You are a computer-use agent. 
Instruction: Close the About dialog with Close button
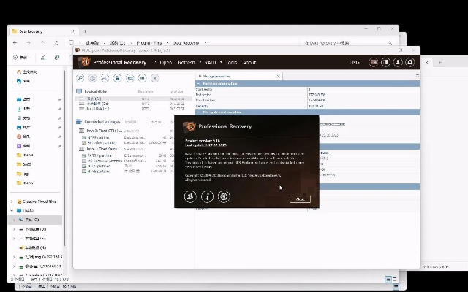pos(299,199)
